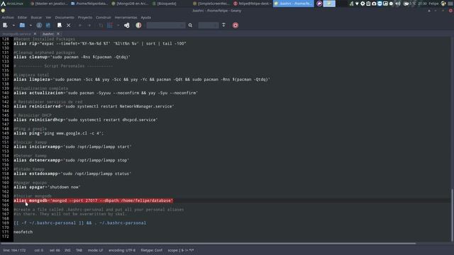Switch to SimpleScreenRecorder taskbar window
Image resolution: width=454 pixels, height=255 pixels.
click(211, 4)
